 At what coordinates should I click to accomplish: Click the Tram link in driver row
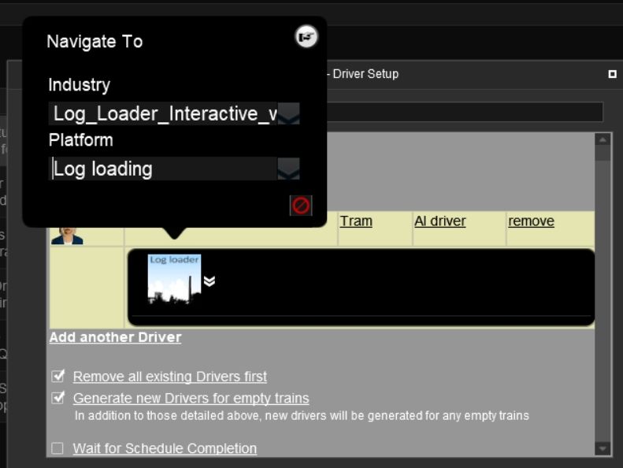[356, 221]
